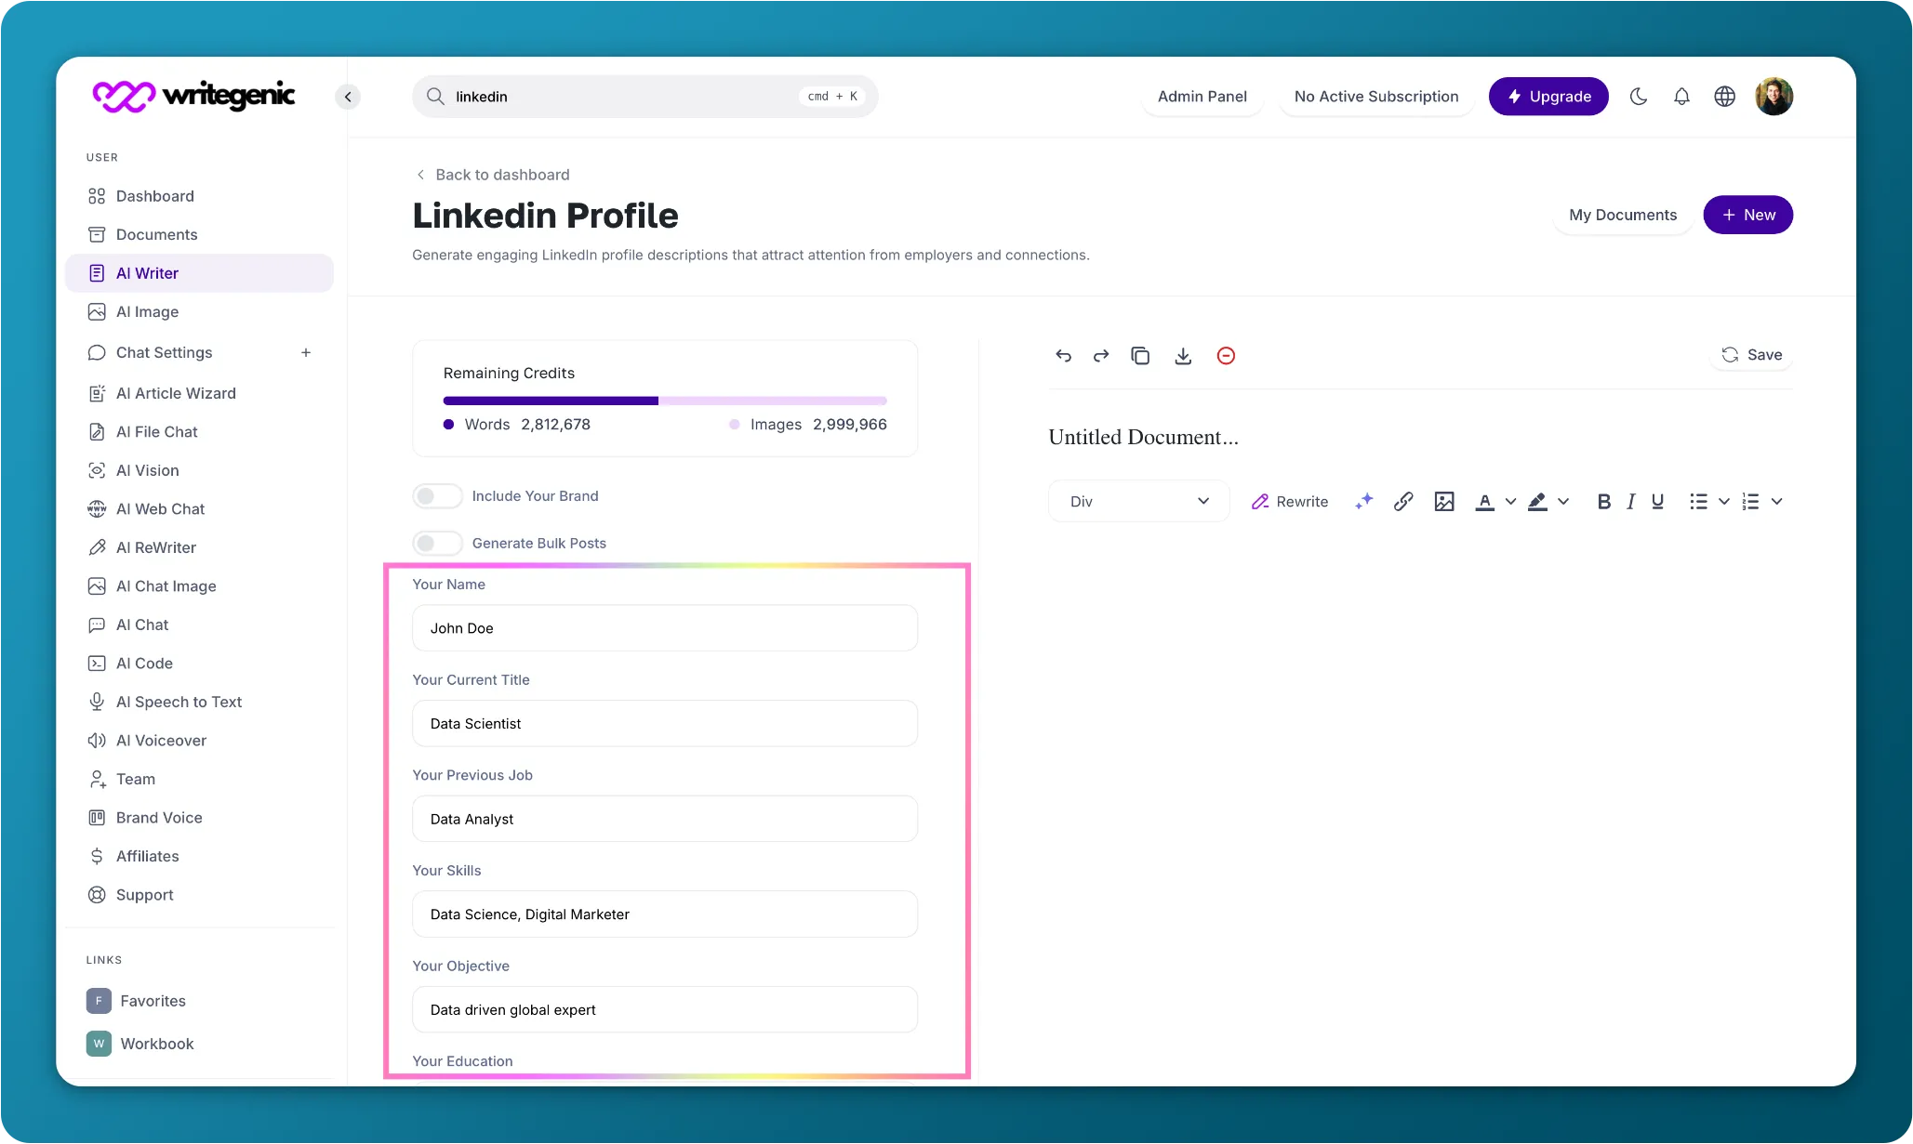Image resolution: width=1913 pixels, height=1144 pixels.
Task: Expand Chat Settings with plus icon
Action: (x=306, y=353)
